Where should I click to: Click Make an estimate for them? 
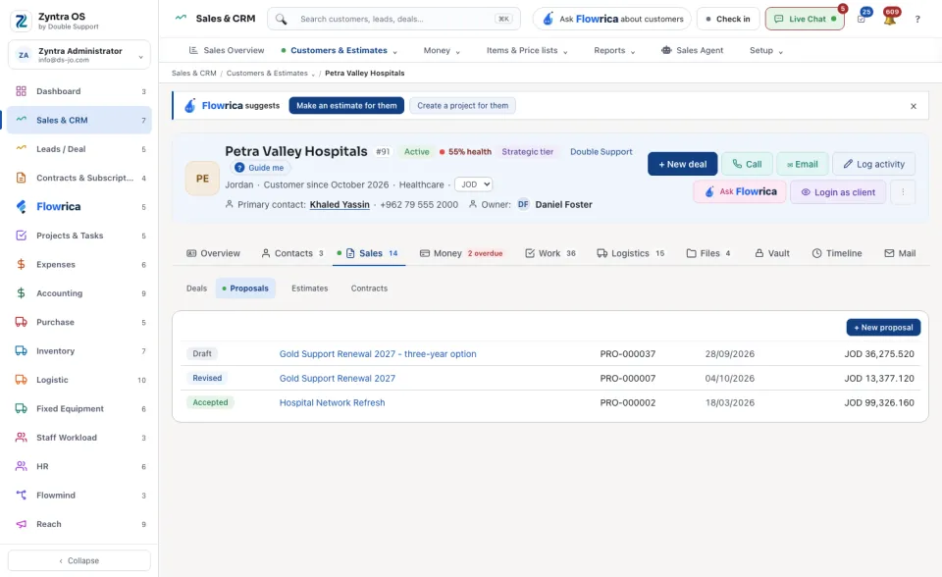tap(346, 106)
